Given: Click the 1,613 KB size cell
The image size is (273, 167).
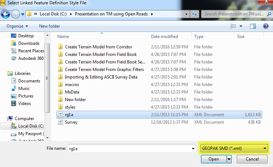Looking at the screenshot, I should click(x=253, y=115).
